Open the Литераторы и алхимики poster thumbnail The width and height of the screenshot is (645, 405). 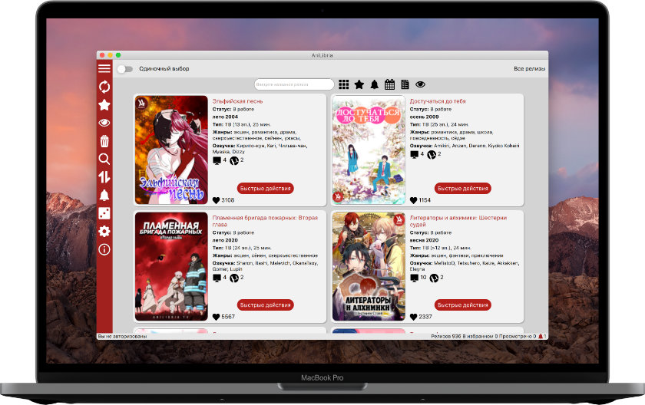point(369,267)
